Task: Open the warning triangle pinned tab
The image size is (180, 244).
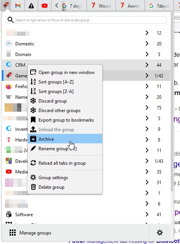Action: click(31, 6)
